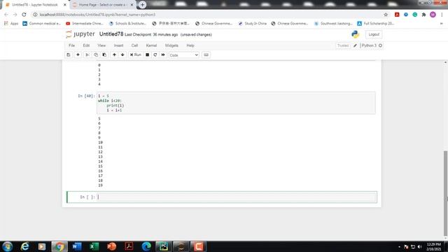Copy selected cells with the toolbar icon

pos(96,55)
